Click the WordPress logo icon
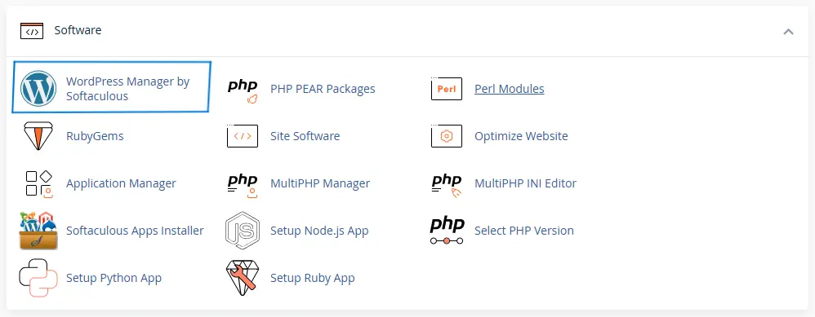Image resolution: width=815 pixels, height=317 pixels. (x=38, y=89)
